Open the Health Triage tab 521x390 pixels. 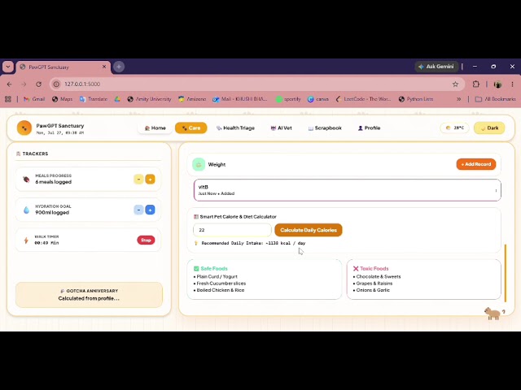[x=235, y=128]
